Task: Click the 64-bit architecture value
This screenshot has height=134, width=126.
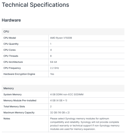Action: point(54,62)
